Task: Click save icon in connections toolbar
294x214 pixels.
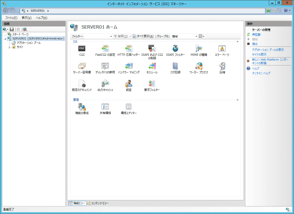Action: tap(12, 30)
